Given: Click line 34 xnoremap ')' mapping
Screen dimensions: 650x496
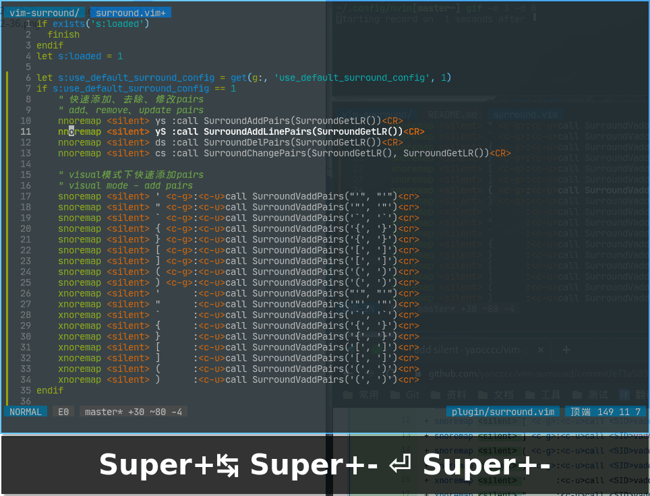Looking at the screenshot, I should tap(239, 379).
